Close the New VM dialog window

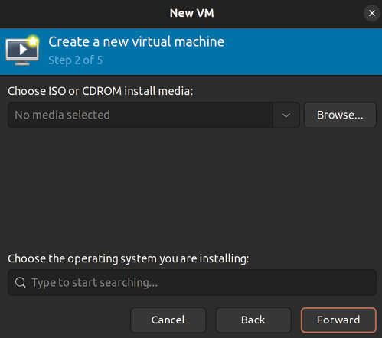[x=372, y=13]
